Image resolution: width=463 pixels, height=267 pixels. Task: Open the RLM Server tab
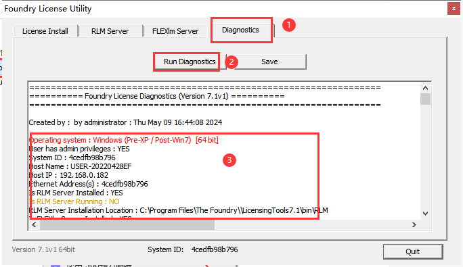coord(110,31)
